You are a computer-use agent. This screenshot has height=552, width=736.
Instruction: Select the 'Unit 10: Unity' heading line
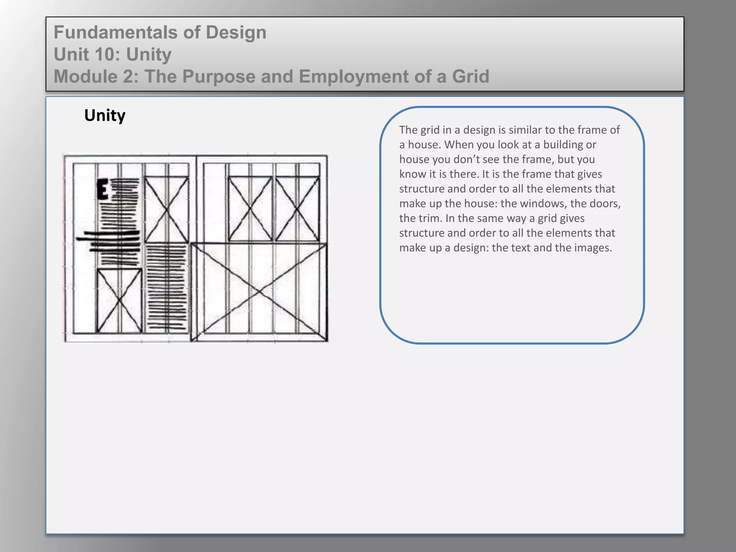112,55
